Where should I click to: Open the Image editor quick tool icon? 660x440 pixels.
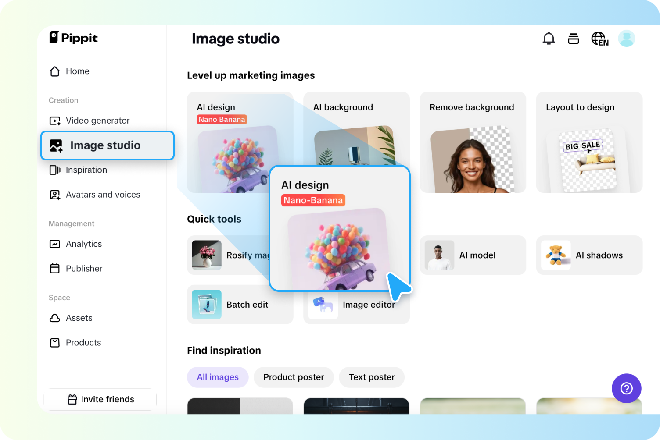[323, 305]
